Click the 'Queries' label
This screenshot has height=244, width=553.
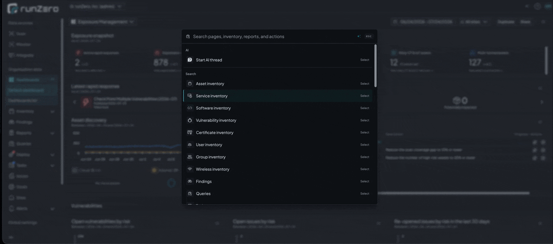tap(203, 194)
